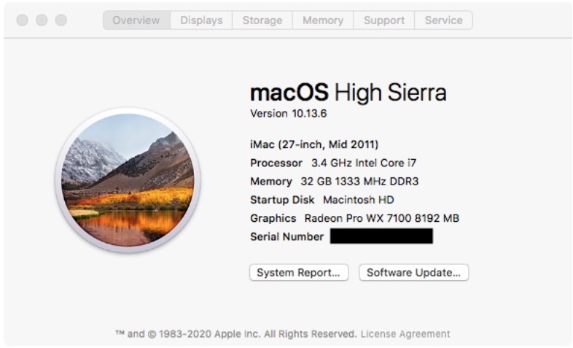The image size is (573, 348).
Task: Close the About This Mac window
Action: (x=23, y=20)
